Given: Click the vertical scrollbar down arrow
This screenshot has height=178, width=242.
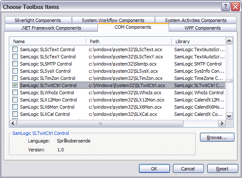Looking at the screenshot, I should (229, 116).
